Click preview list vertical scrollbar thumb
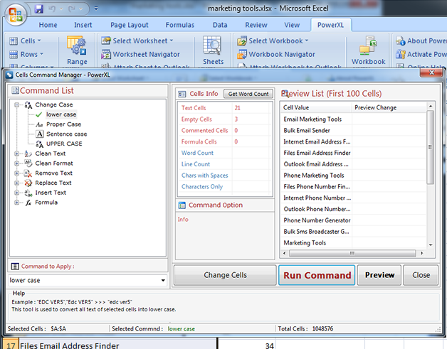The width and height of the screenshot is (447, 349). (430, 147)
